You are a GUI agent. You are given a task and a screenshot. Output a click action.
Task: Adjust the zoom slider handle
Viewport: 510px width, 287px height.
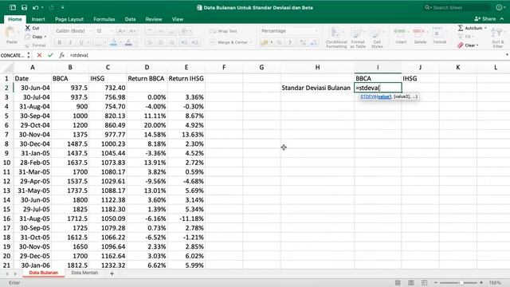click(461, 283)
